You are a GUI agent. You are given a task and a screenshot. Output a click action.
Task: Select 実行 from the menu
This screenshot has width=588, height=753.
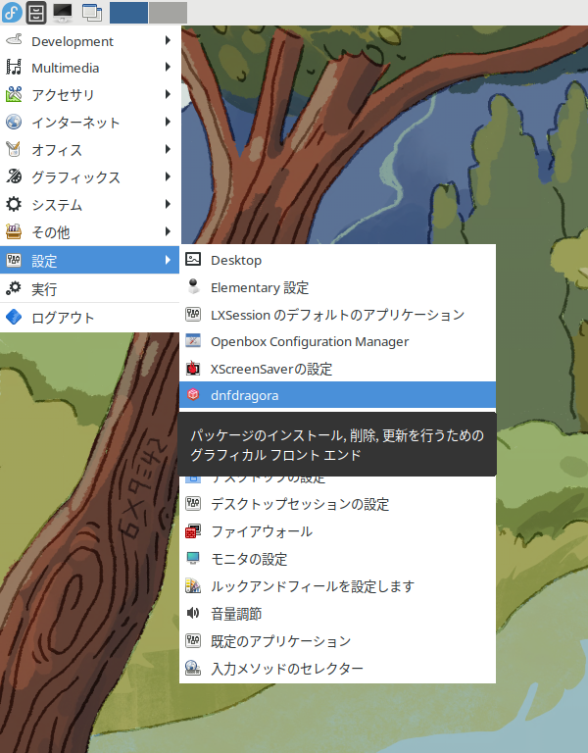90,288
